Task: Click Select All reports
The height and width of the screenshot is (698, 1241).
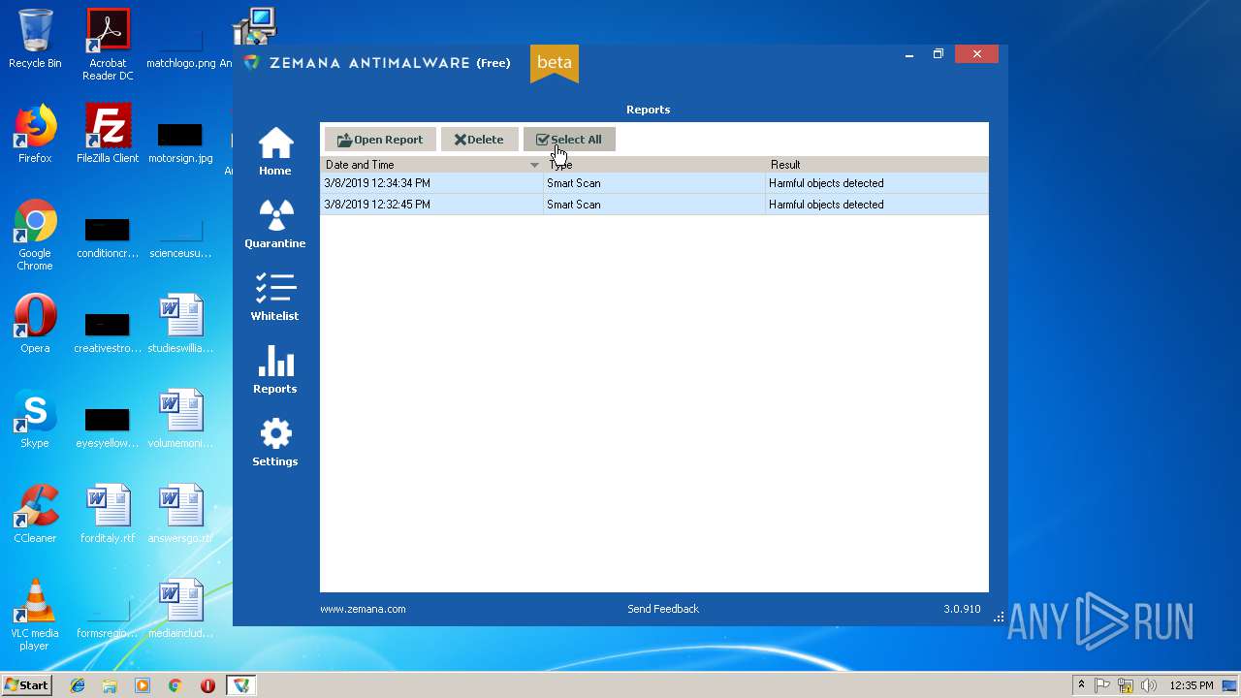Action: tap(569, 140)
